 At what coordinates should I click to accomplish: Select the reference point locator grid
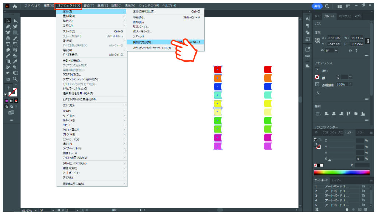(317, 41)
